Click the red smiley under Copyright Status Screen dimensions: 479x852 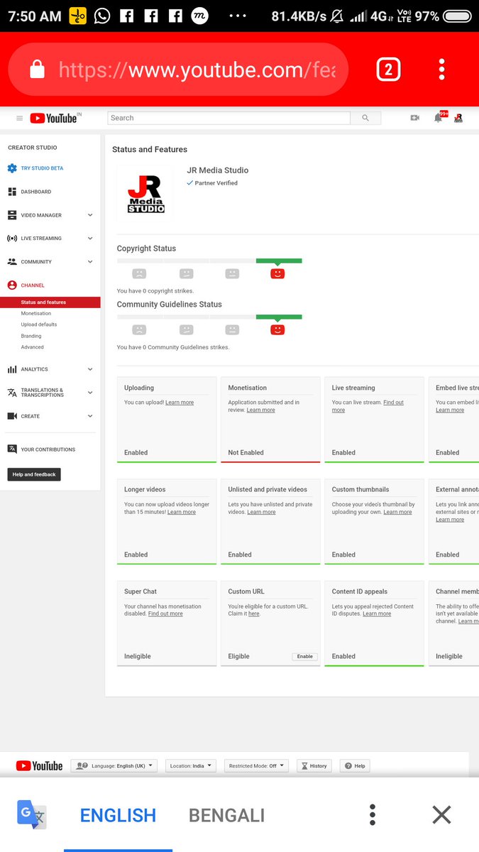coord(278,273)
